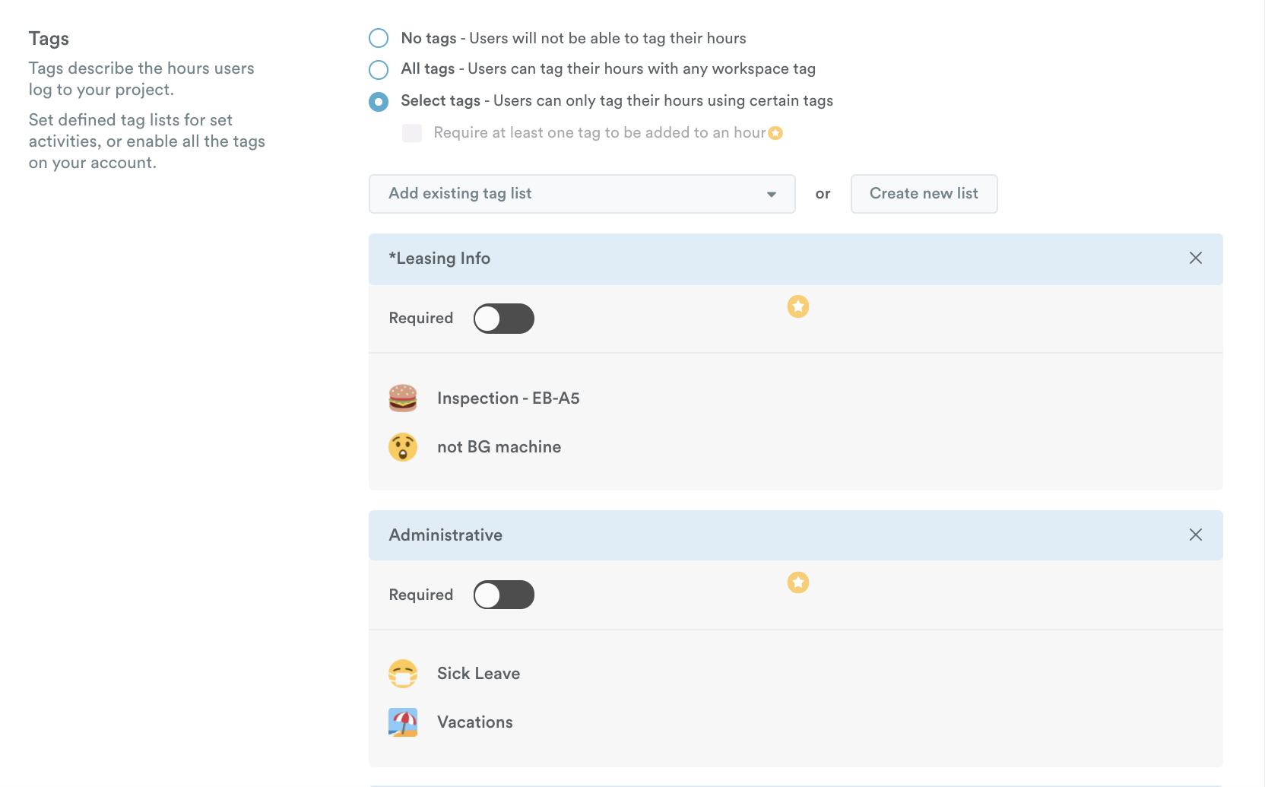Check require at least one tag box
The image size is (1265, 787).
412,133
